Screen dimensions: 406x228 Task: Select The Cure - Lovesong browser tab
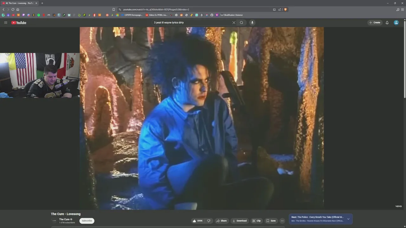[x=20, y=3]
